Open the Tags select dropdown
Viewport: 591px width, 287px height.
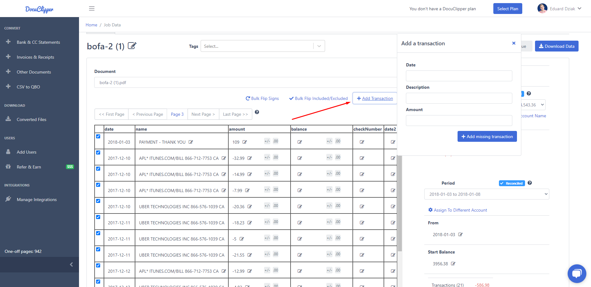pos(263,46)
